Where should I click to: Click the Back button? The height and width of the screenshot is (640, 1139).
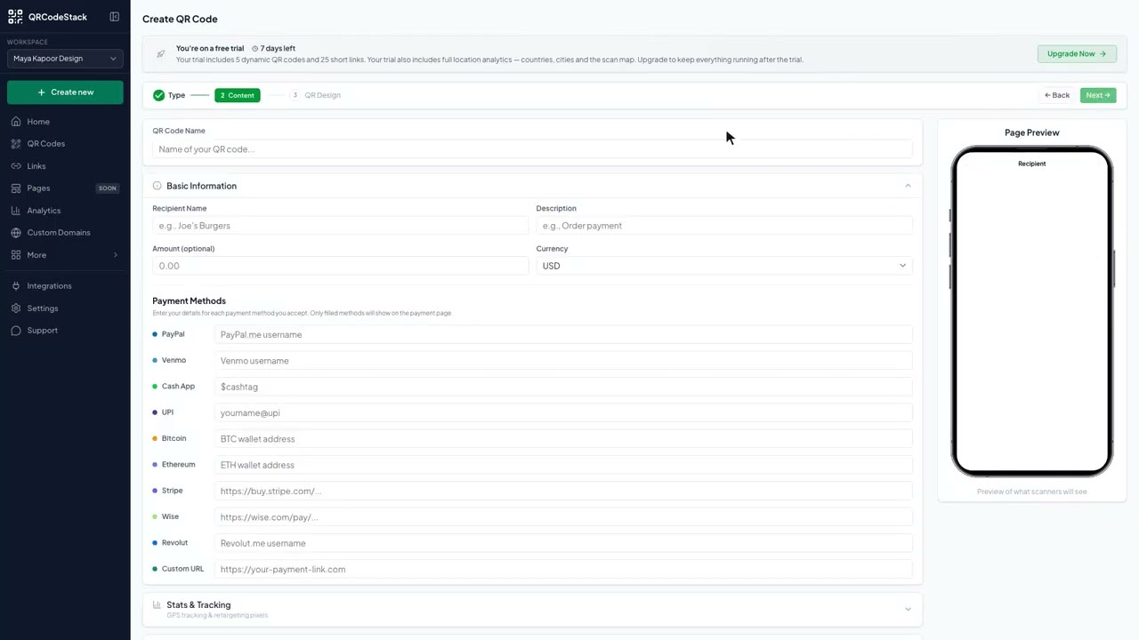(x=1057, y=95)
